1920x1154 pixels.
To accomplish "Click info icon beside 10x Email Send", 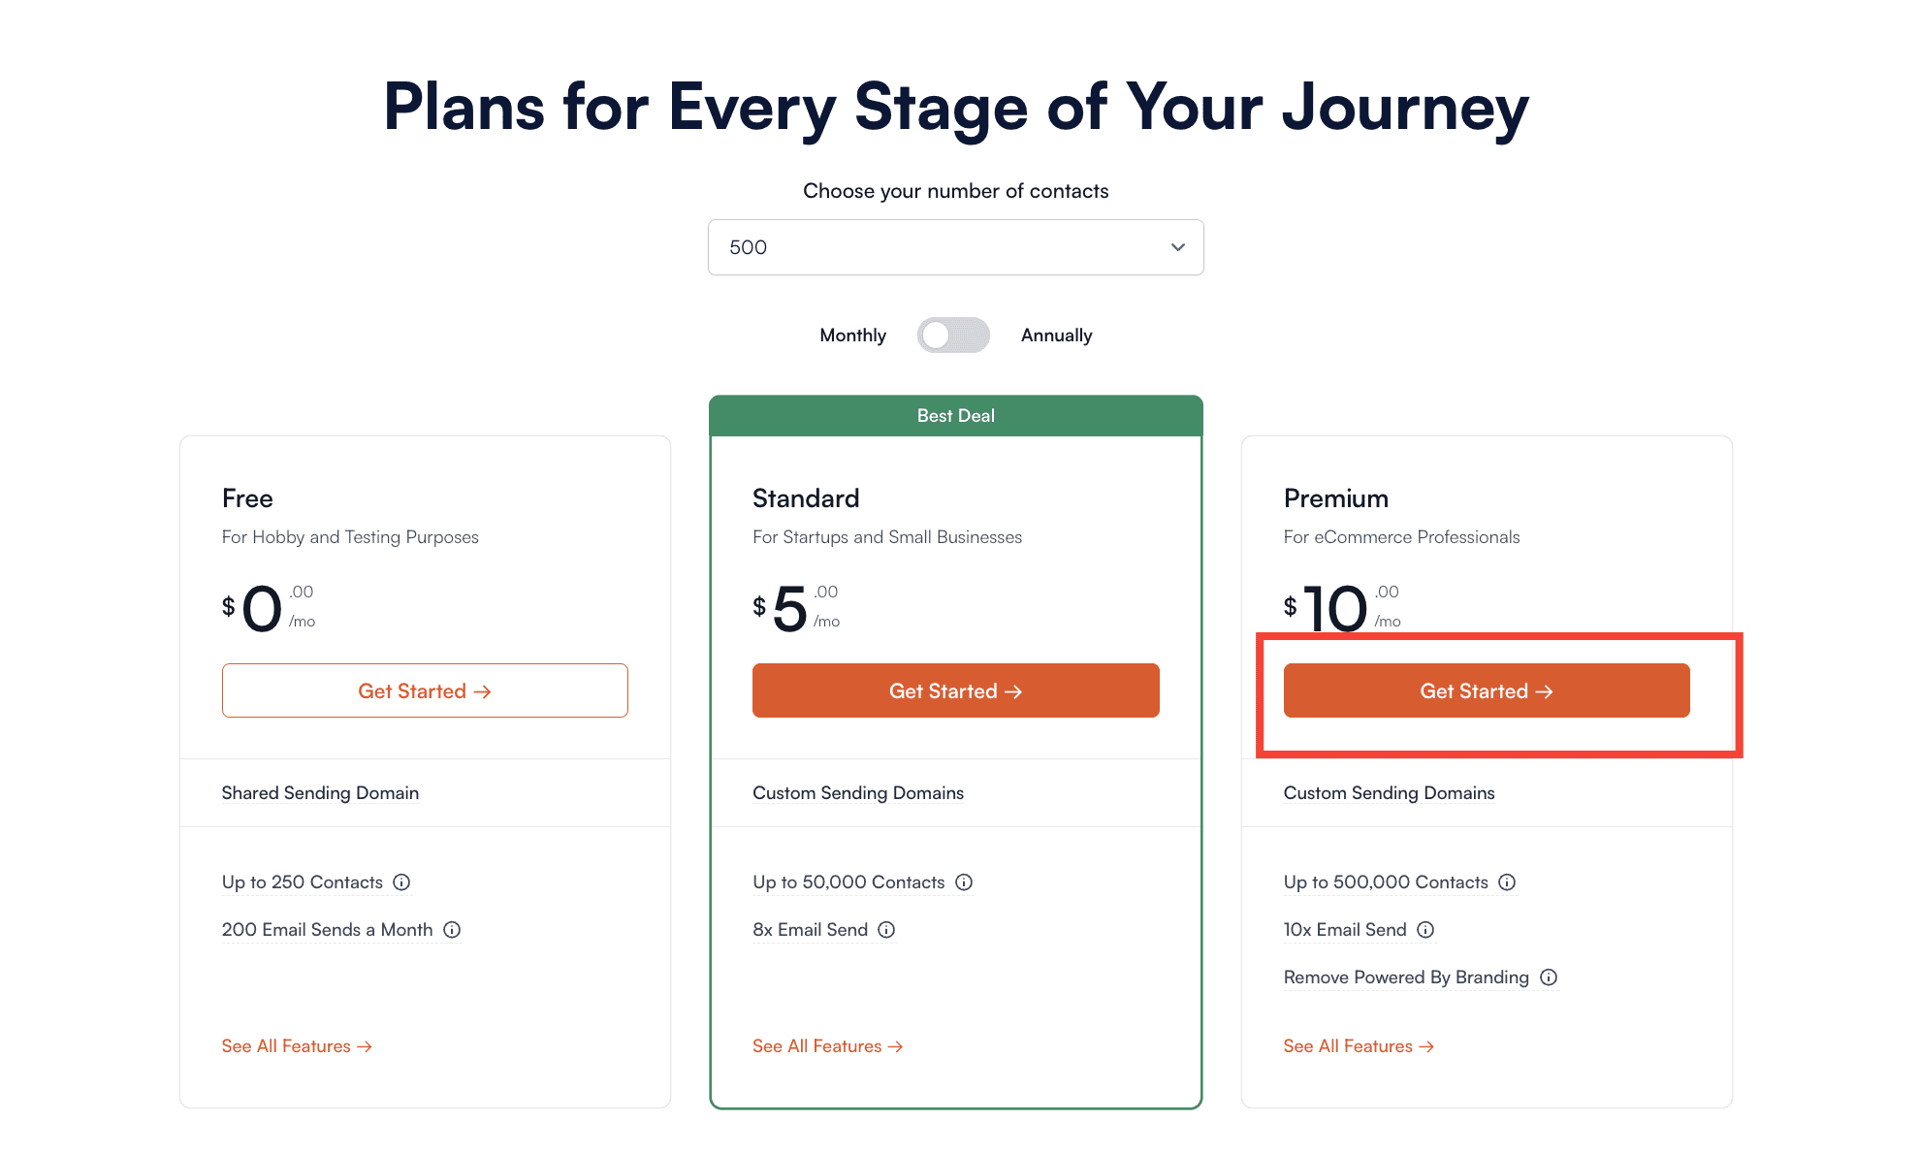I will 1425,930.
